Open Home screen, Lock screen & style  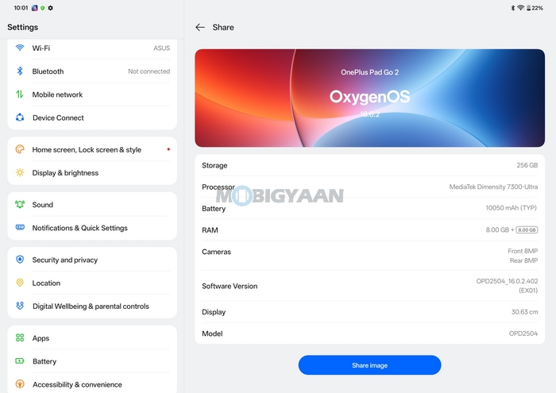tap(92, 149)
